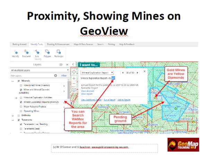This screenshot has width=208, height=156.
Task: Open the Search tab
Action: pyautogui.click(x=100, y=44)
